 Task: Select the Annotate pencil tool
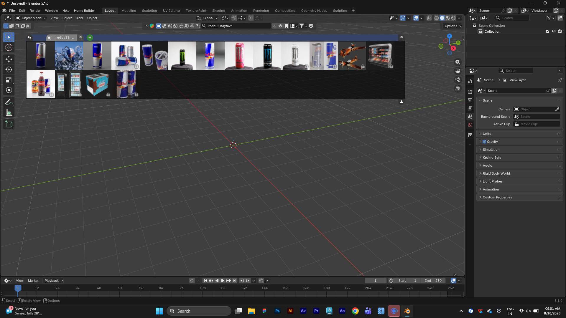(x=9, y=102)
